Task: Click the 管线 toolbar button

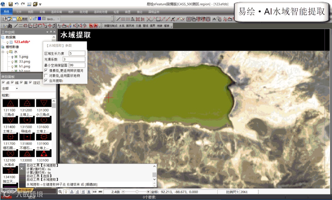Action: pos(146,26)
